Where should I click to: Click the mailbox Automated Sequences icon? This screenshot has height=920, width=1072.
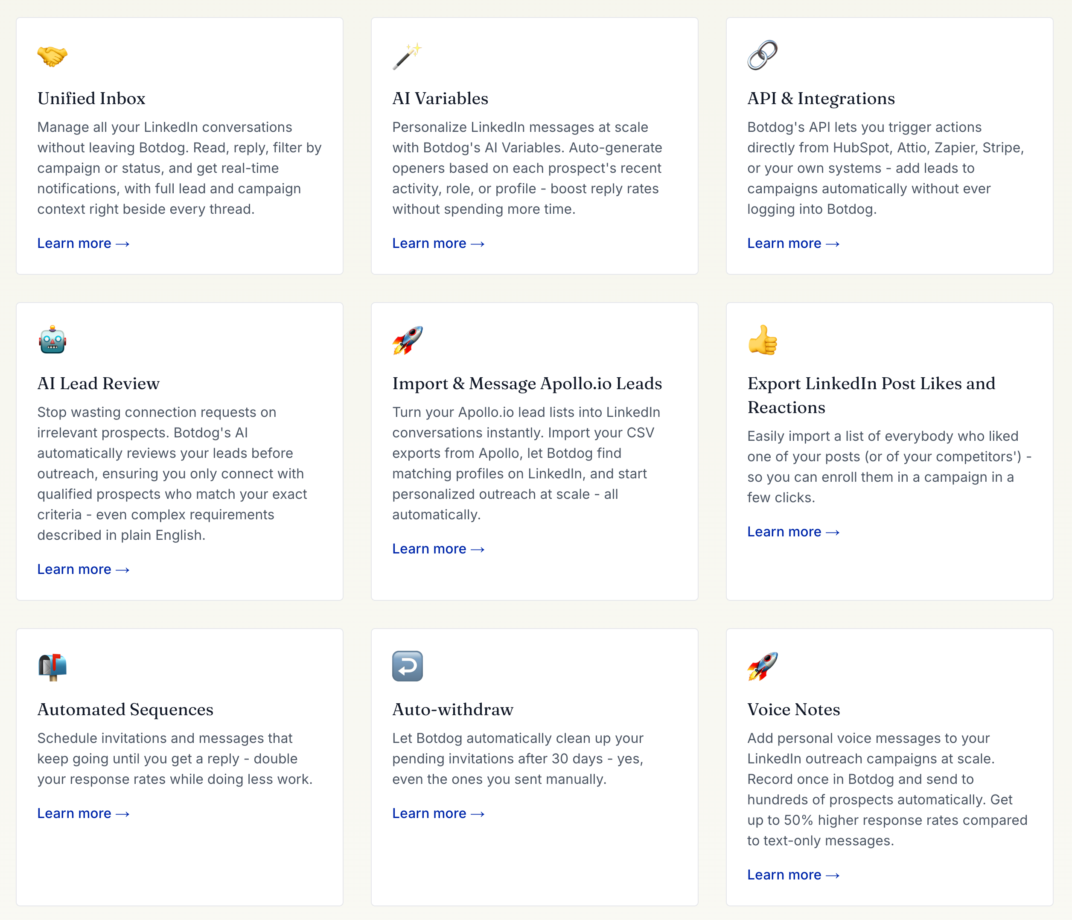52,667
